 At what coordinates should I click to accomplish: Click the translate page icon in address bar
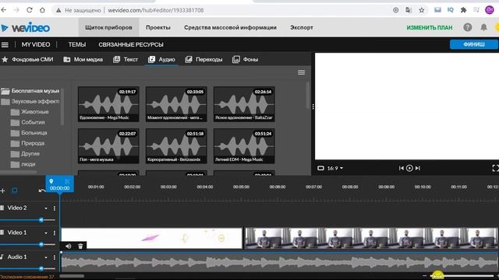tap(409, 10)
